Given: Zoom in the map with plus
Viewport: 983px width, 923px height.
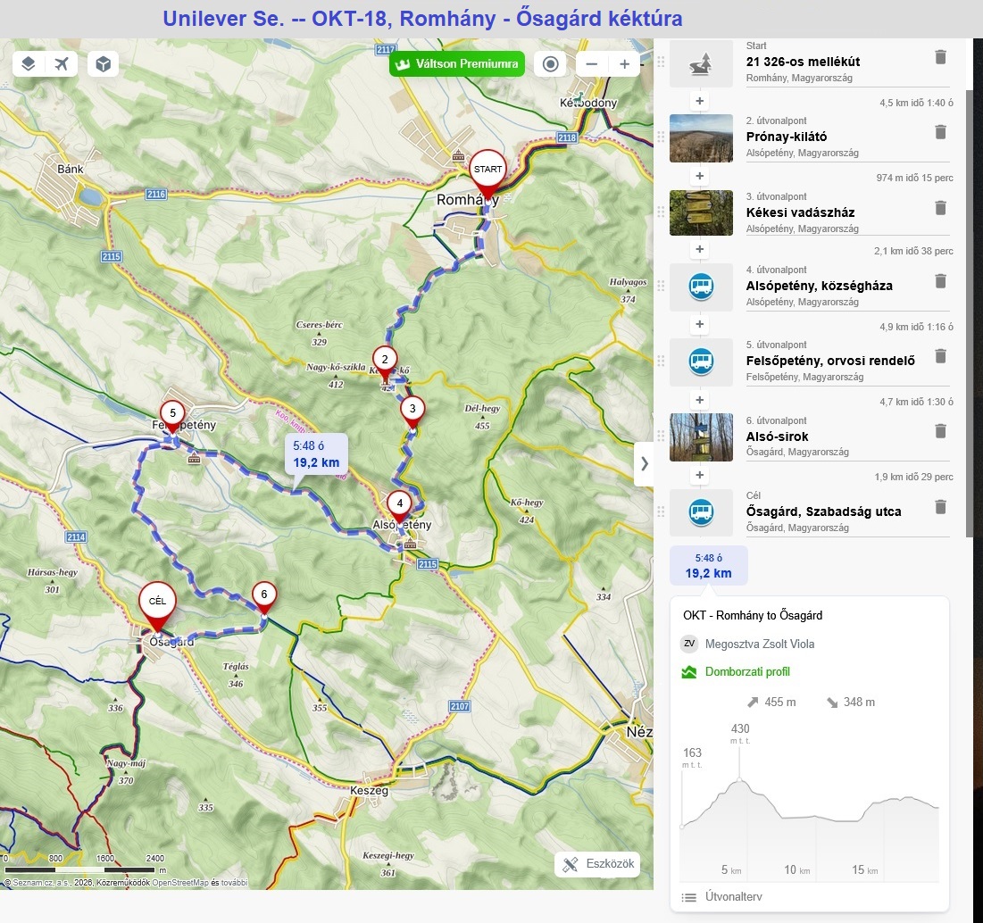Looking at the screenshot, I should coord(624,64).
